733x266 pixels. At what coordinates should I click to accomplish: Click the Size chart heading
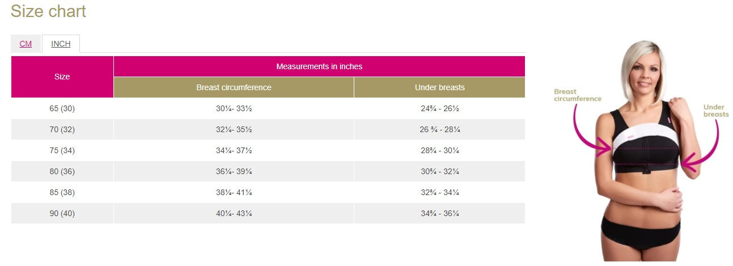(48, 11)
